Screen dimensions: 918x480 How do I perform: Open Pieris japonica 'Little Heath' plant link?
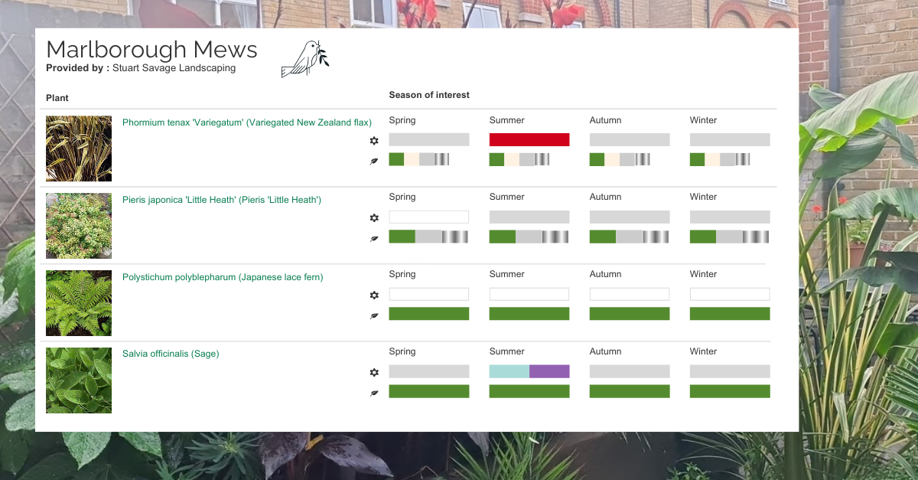pyautogui.click(x=222, y=200)
